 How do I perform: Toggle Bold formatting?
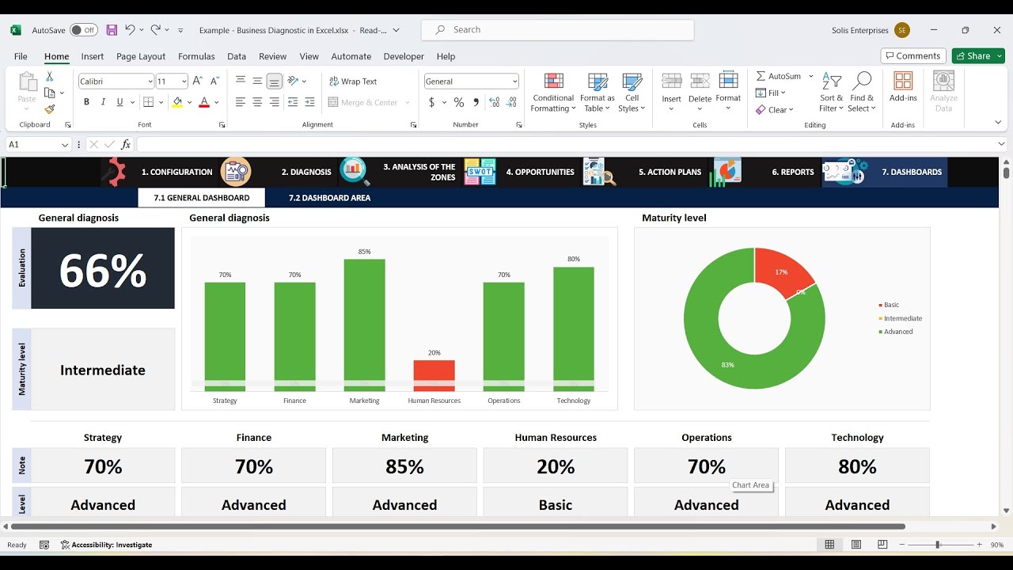[86, 102]
